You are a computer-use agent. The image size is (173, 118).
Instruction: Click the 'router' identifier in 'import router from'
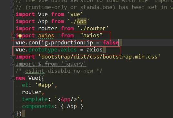(x=48, y=29)
